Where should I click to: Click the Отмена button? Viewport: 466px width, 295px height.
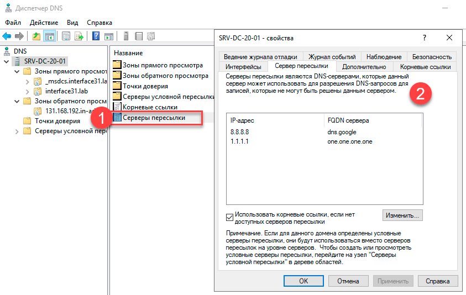(348, 281)
